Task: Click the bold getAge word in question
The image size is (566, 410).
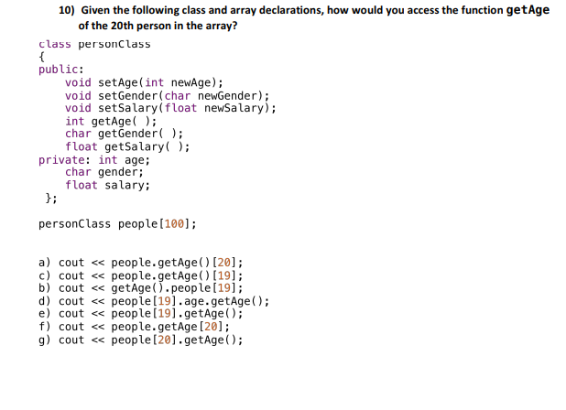Action: coord(528,10)
